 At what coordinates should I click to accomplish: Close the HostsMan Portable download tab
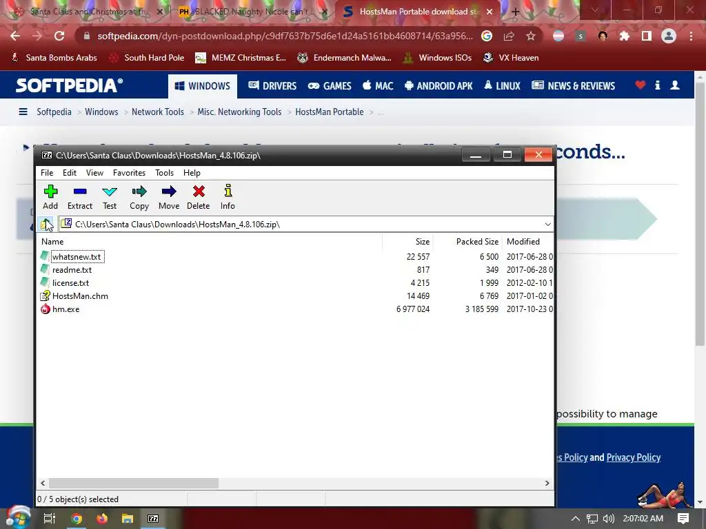click(x=490, y=12)
